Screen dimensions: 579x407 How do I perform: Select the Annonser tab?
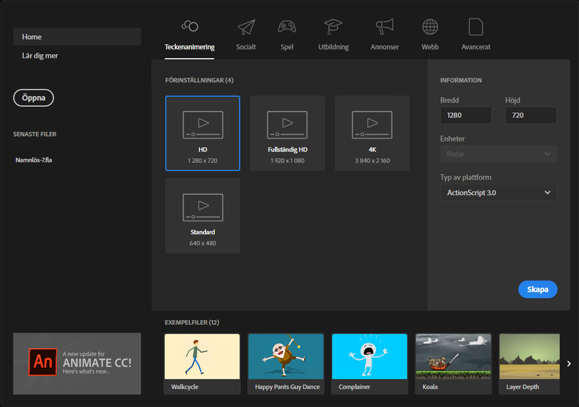(x=385, y=47)
